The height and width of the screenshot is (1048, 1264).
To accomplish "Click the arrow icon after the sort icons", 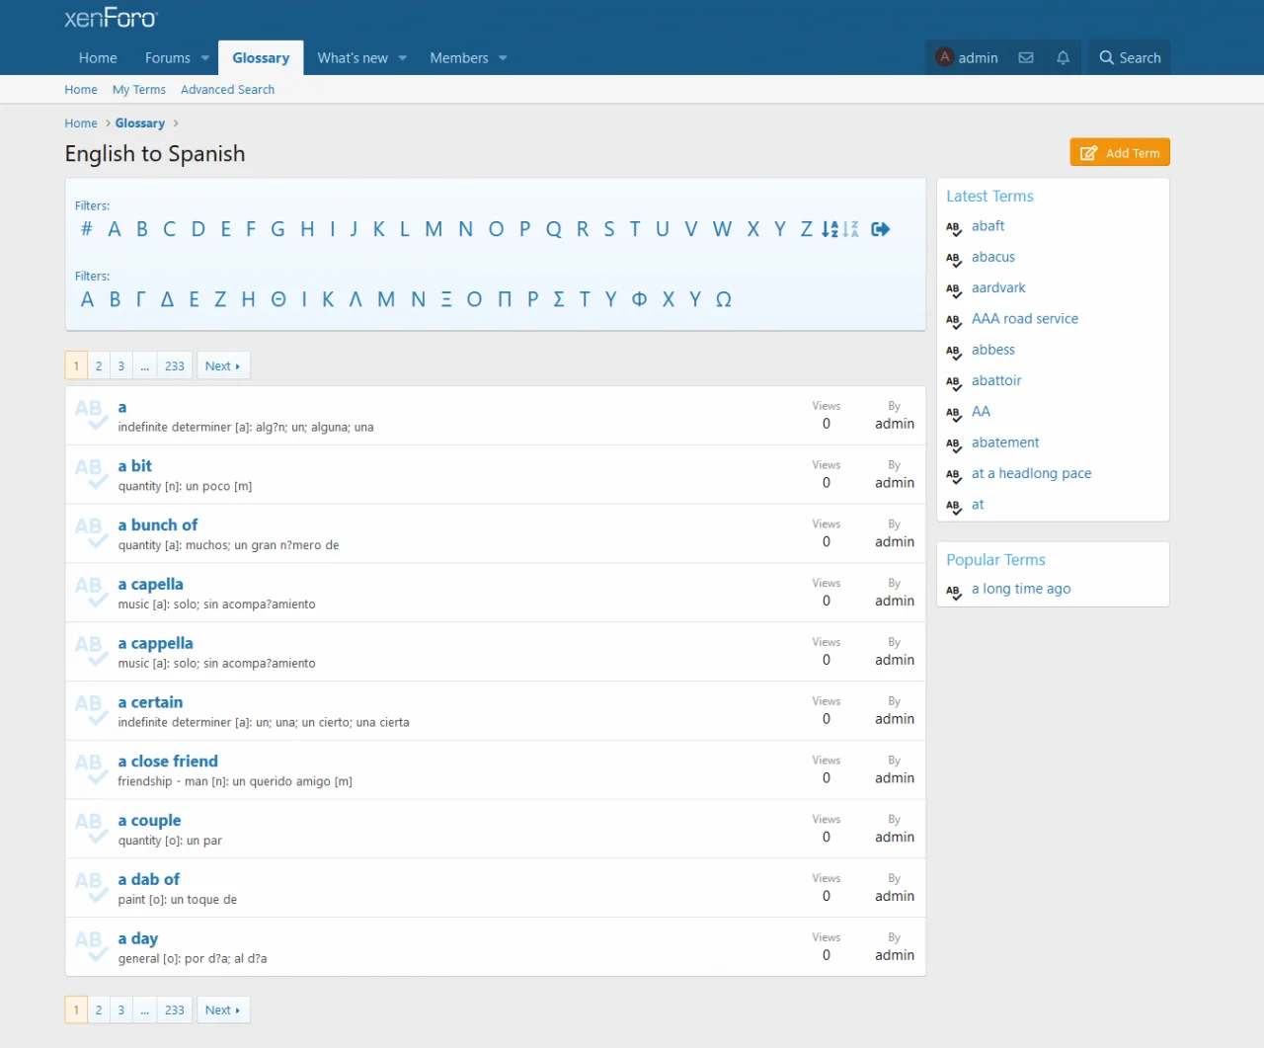I will point(881,229).
